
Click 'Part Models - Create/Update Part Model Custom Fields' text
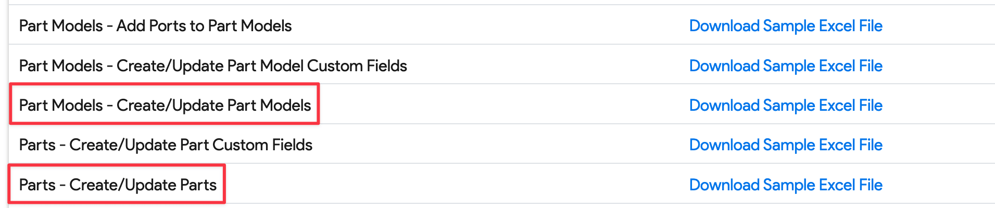pos(213,66)
